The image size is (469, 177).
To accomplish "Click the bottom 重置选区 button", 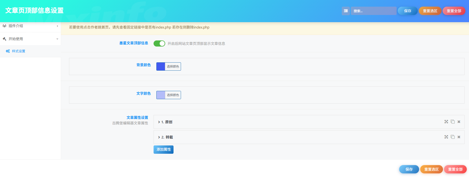I will [431, 169].
